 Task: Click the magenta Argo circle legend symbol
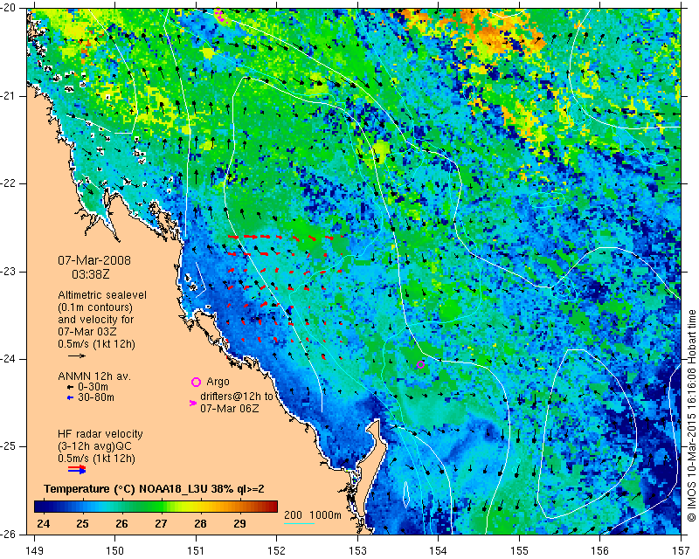click(196, 382)
